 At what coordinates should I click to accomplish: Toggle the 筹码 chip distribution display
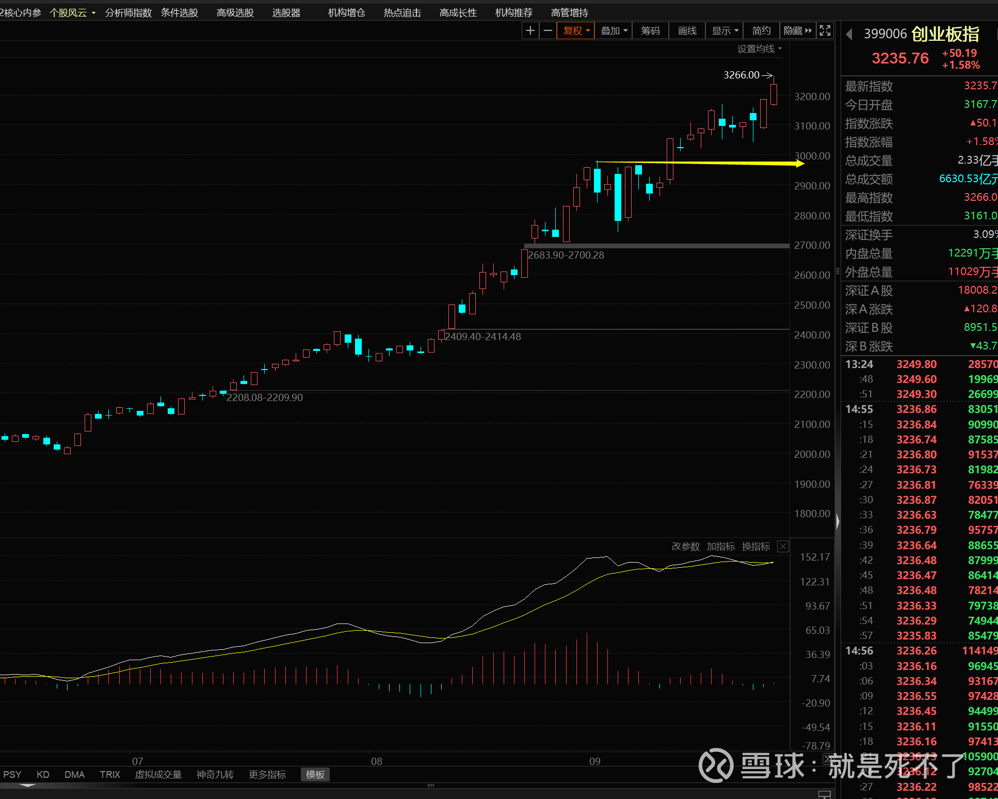point(650,31)
